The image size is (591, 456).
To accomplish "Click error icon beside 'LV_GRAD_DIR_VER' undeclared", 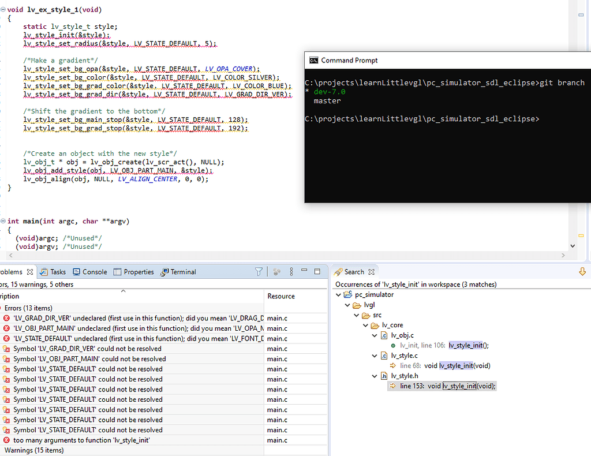I will click(x=6, y=319).
